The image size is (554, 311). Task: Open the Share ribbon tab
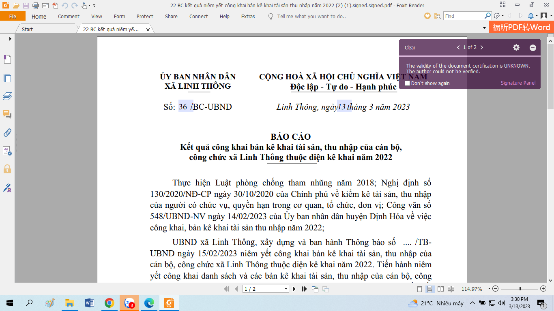pyautogui.click(x=171, y=17)
